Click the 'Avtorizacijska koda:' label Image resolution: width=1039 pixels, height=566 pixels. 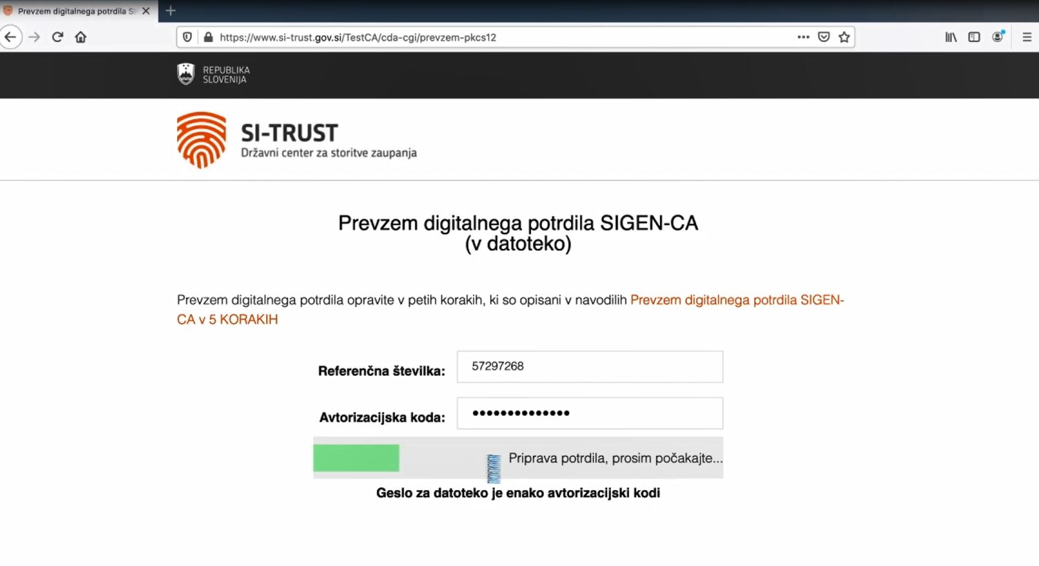pos(382,417)
